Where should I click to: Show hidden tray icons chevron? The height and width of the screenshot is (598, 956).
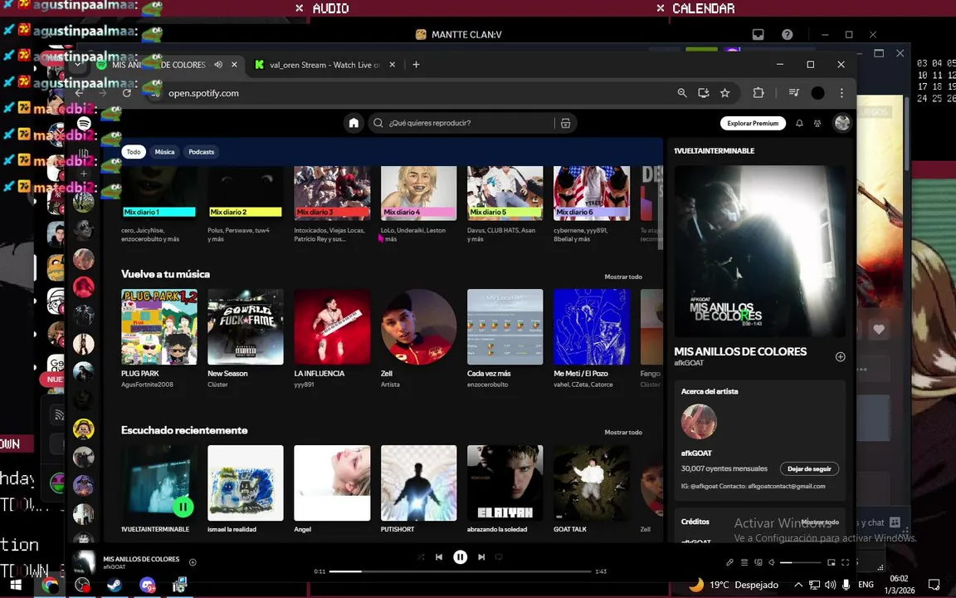[798, 586]
